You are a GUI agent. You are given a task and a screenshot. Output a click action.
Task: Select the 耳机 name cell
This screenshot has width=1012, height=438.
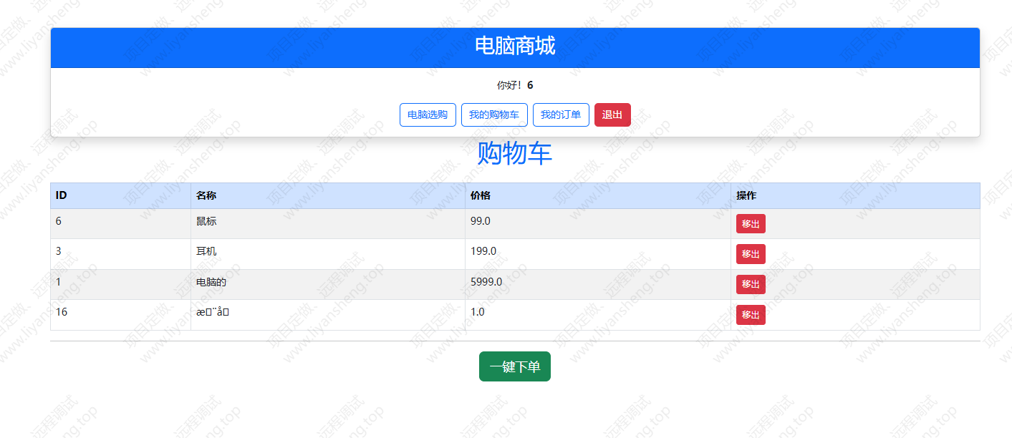coord(328,254)
